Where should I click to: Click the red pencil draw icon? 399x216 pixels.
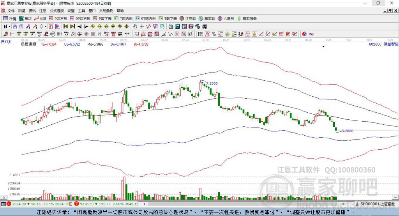click(x=5, y=34)
